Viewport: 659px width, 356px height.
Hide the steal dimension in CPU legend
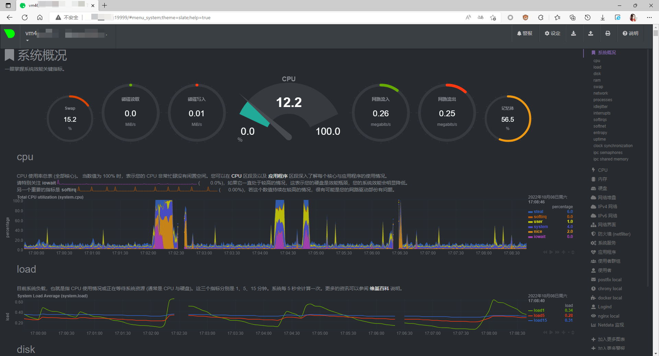click(x=538, y=212)
